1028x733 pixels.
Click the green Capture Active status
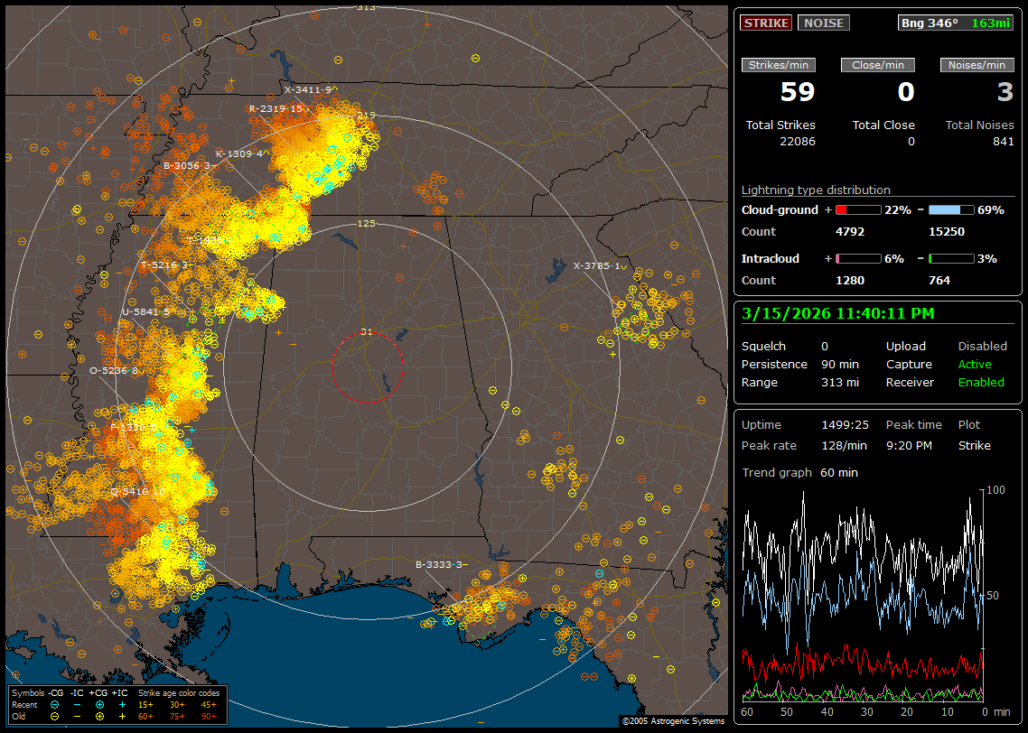[975, 365]
